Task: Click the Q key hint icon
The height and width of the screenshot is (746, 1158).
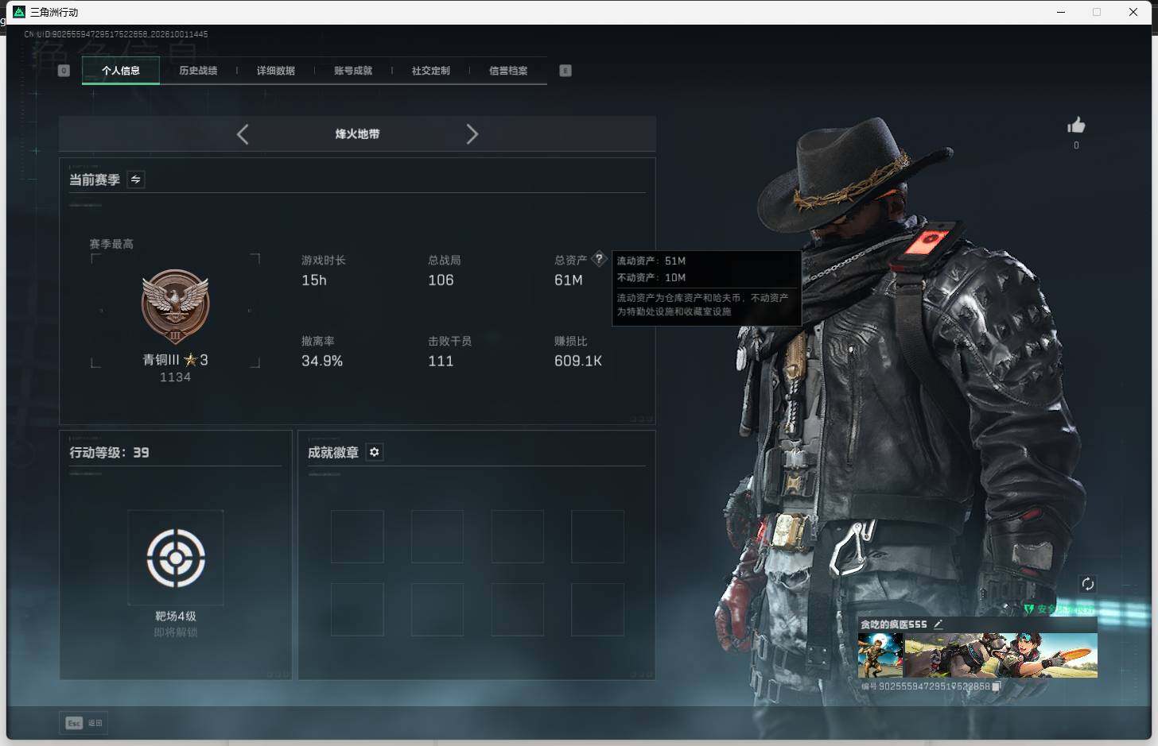Action: click(x=64, y=71)
